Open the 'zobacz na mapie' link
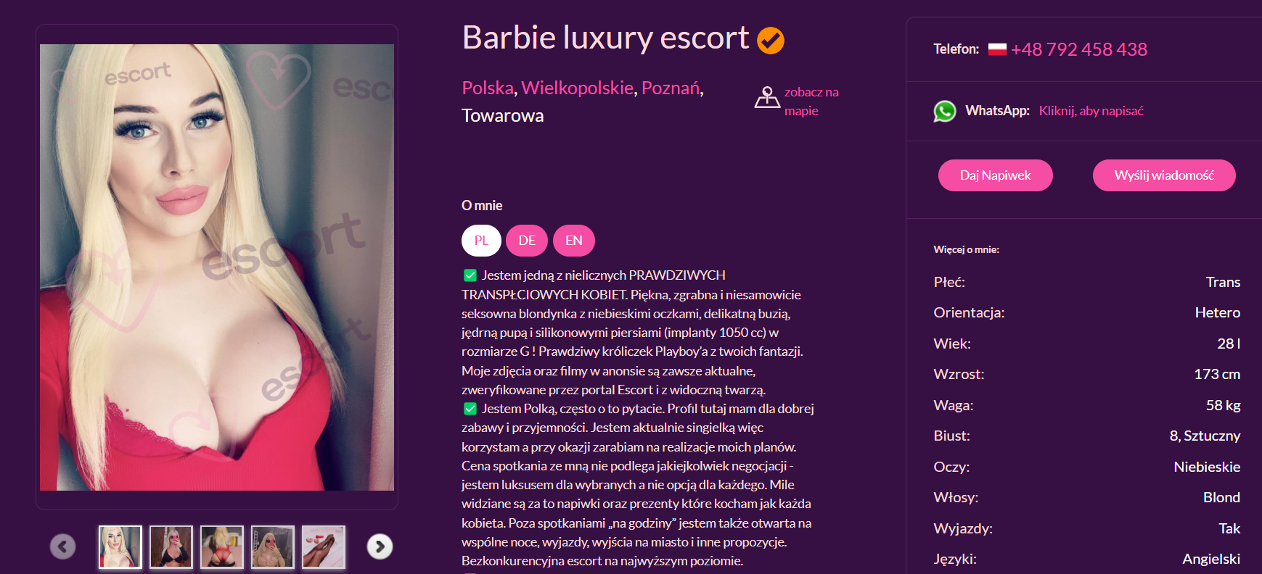This screenshot has width=1262, height=574. click(x=811, y=101)
